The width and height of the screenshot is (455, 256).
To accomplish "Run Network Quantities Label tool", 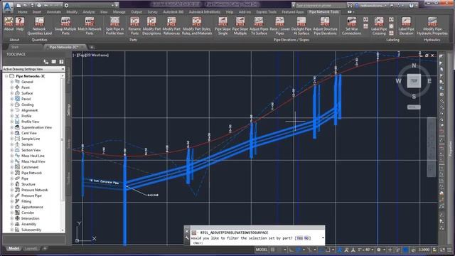I will [40, 26].
